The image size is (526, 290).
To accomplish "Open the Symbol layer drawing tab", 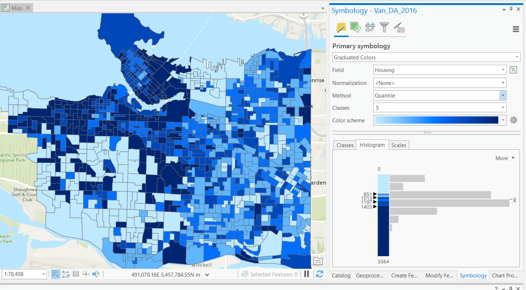I will (x=370, y=27).
